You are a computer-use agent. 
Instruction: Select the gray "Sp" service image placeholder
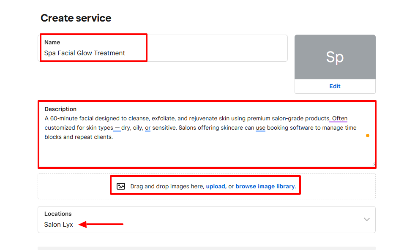pyautogui.click(x=335, y=57)
